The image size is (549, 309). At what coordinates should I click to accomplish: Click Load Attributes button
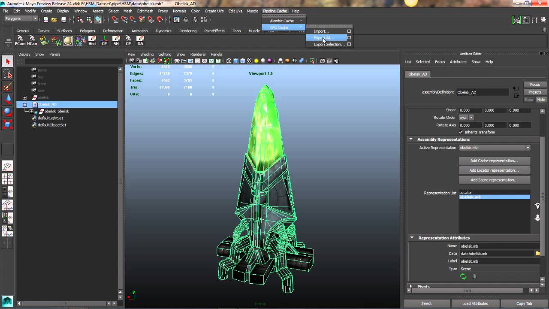pyautogui.click(x=475, y=303)
